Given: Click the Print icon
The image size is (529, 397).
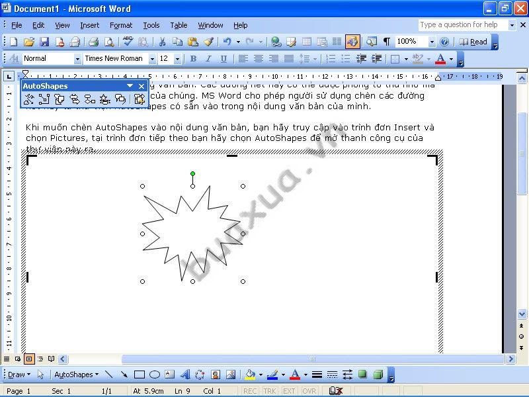Looking at the screenshot, I should [x=93, y=42].
